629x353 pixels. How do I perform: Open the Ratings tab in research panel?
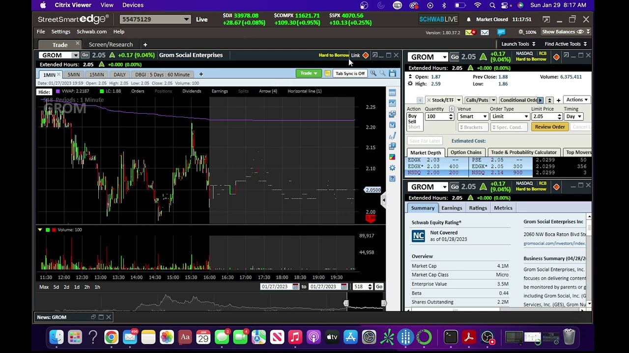click(478, 208)
